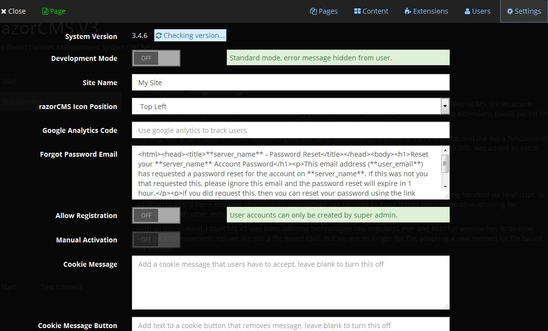The image size is (548, 331).
Task: Click the Close X icon
Action: click(3, 12)
